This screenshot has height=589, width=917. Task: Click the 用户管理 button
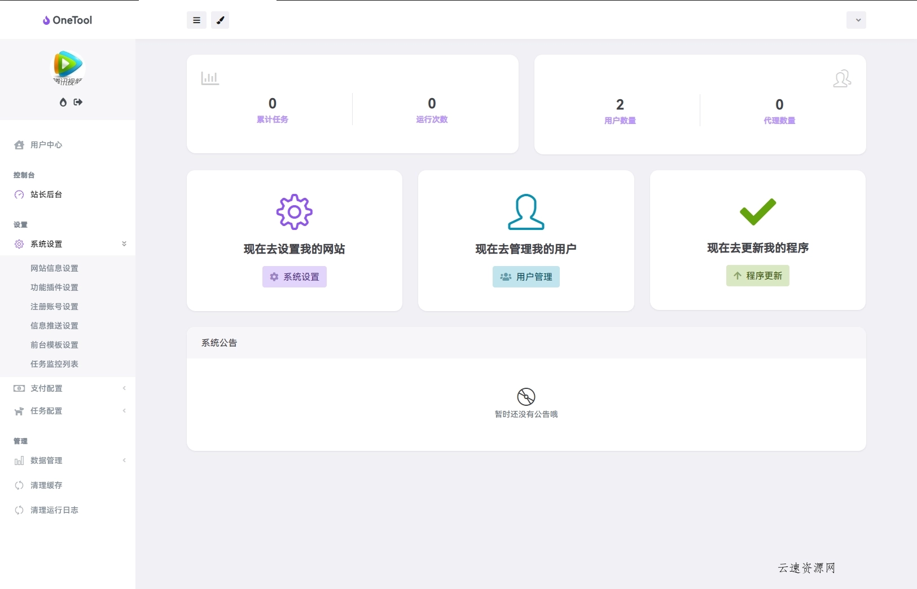coord(525,277)
